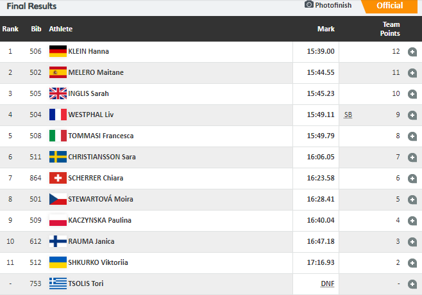Click the SB abbreviation on WESTPHAL's mark

[348, 115]
